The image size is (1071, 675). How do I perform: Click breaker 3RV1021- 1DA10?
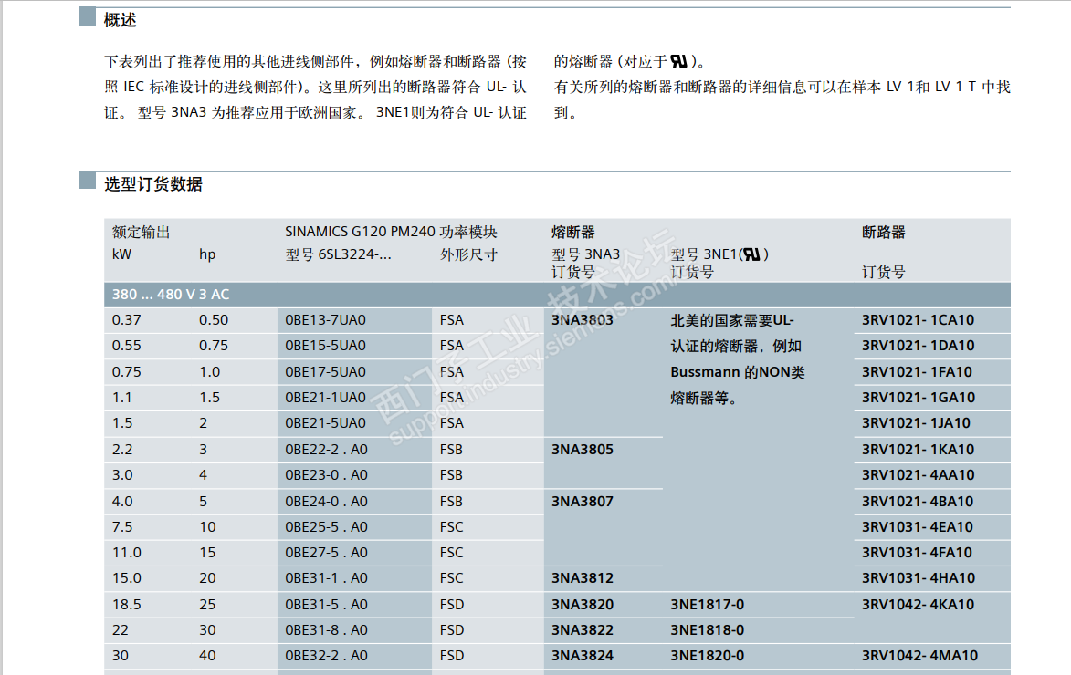point(918,346)
